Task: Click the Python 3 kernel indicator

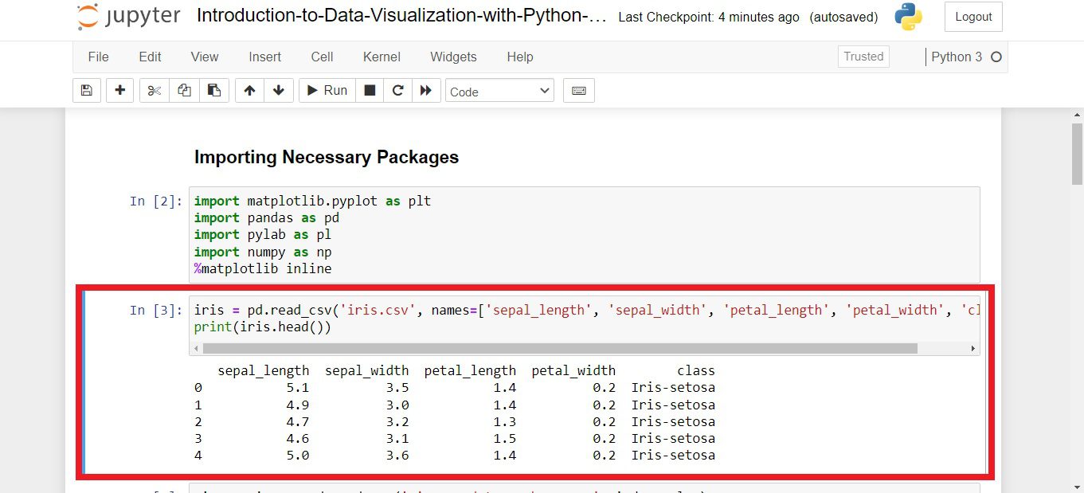Action: point(958,57)
